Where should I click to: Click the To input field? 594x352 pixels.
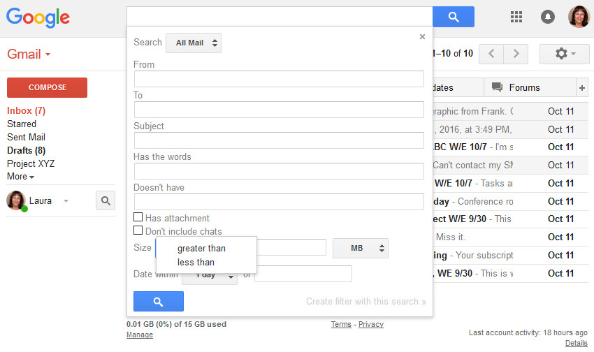pos(279,110)
